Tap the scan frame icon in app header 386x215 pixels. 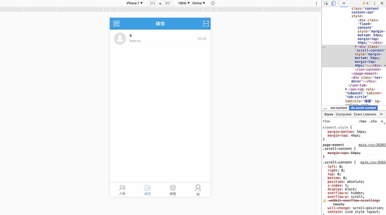pyautogui.click(x=206, y=24)
